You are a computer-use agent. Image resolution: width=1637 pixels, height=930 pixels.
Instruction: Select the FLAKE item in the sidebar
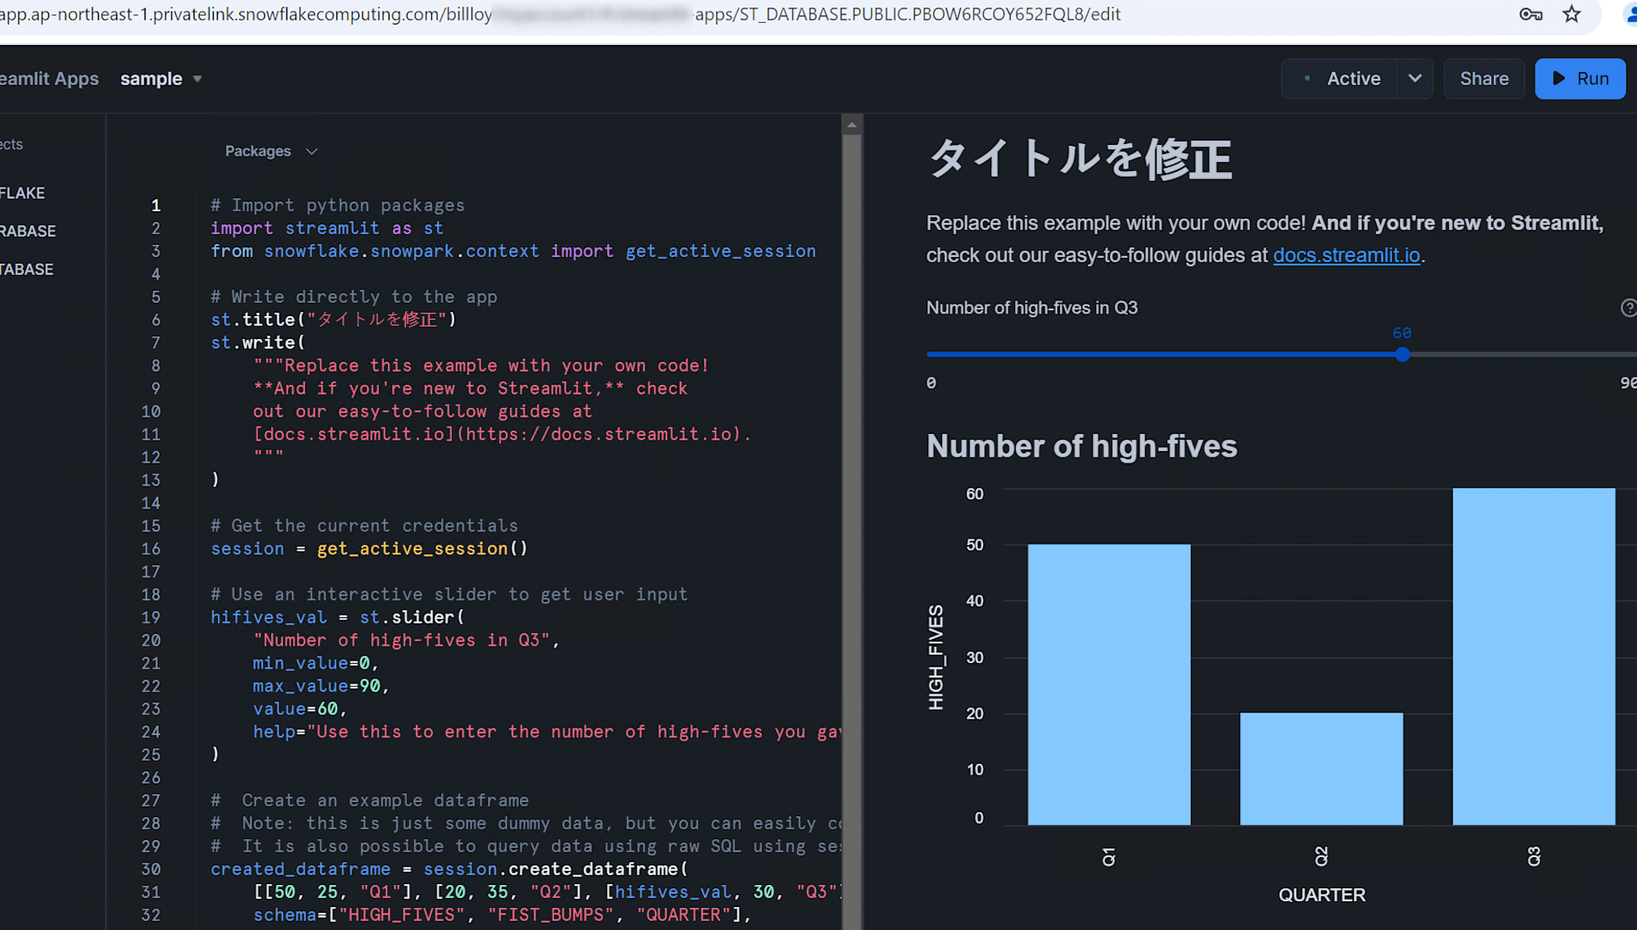pyautogui.click(x=22, y=193)
